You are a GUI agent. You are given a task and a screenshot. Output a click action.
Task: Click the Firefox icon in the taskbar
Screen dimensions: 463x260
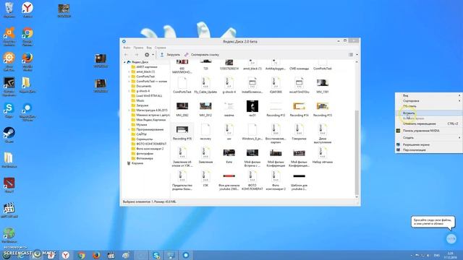(x=96, y=255)
